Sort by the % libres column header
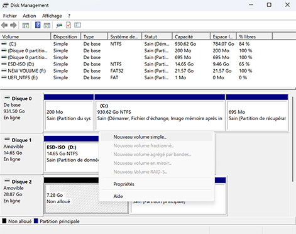296x234 pixels. (255, 36)
